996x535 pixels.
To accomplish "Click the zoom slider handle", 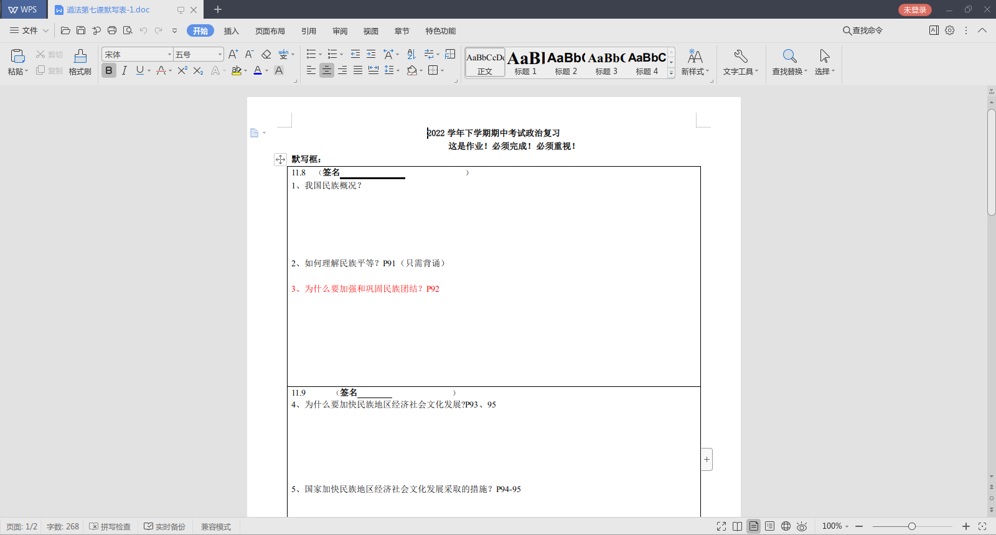I will [x=912, y=526].
